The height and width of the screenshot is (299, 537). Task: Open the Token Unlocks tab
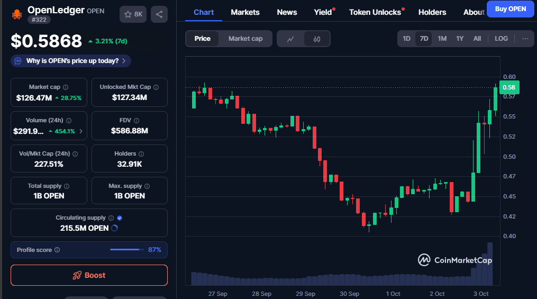375,12
